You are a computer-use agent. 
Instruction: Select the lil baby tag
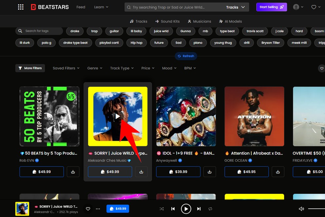tap(136, 31)
